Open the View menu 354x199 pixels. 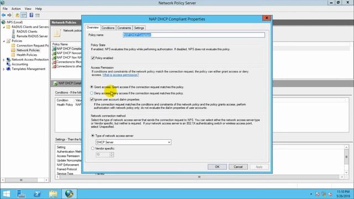click(28, 9)
